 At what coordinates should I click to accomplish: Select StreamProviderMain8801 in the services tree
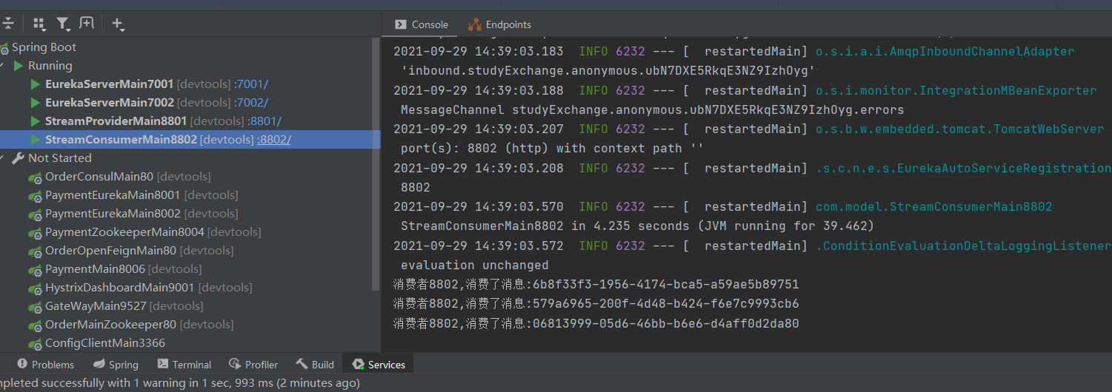coord(116,121)
